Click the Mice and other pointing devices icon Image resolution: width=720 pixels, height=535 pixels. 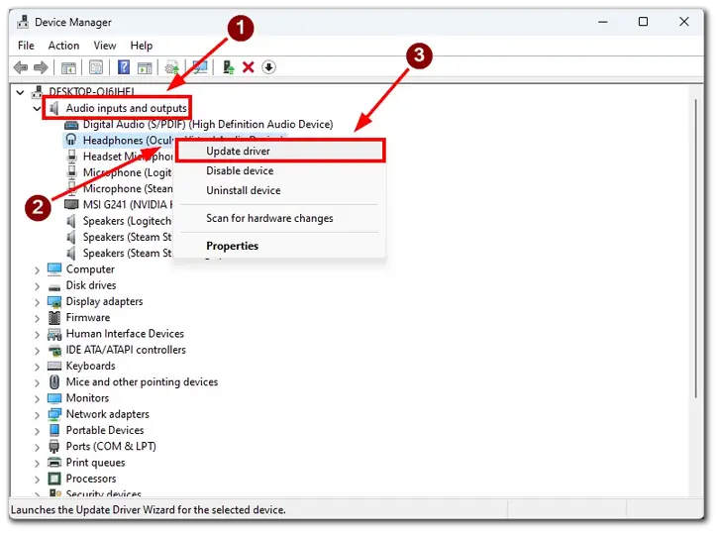point(54,382)
